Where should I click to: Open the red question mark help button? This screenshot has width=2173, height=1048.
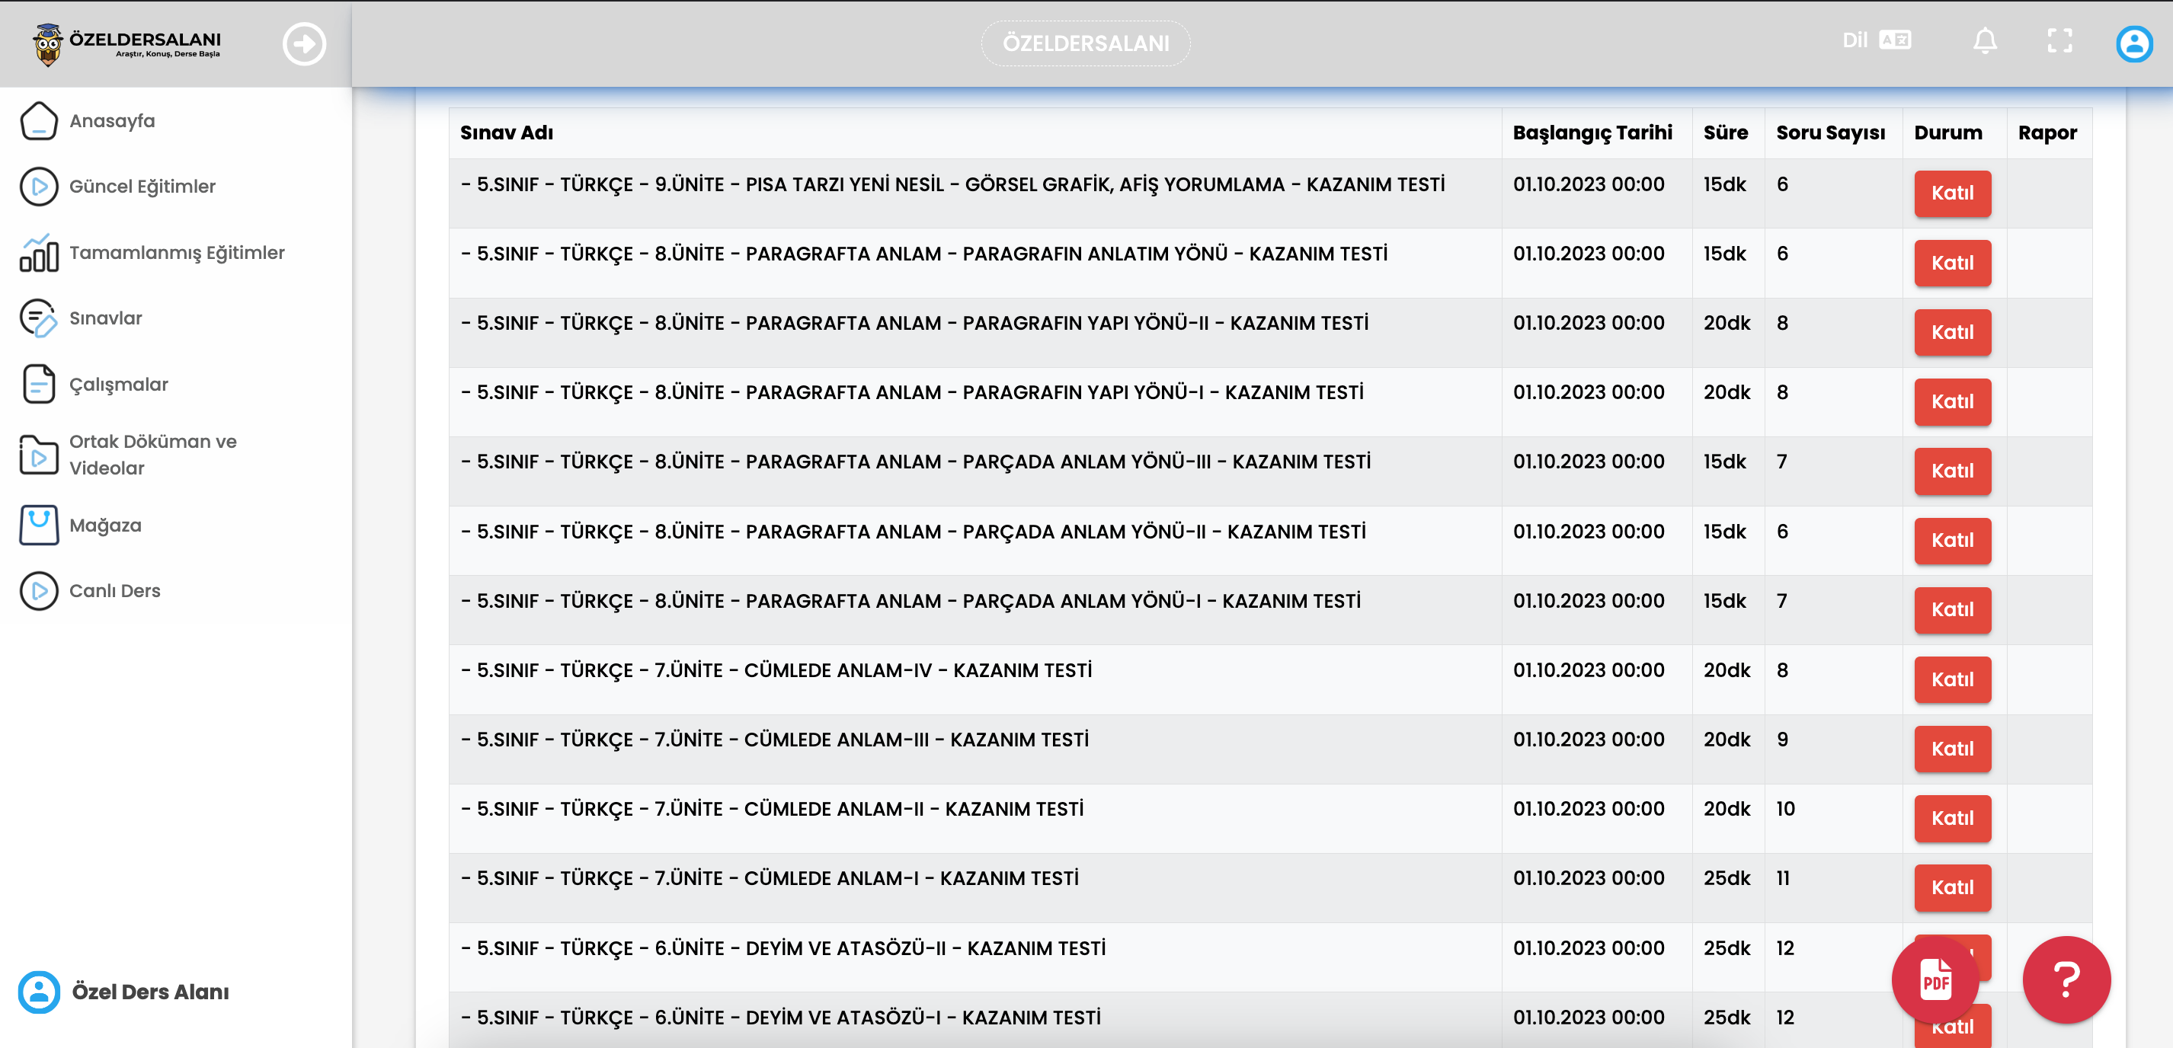point(2066,979)
